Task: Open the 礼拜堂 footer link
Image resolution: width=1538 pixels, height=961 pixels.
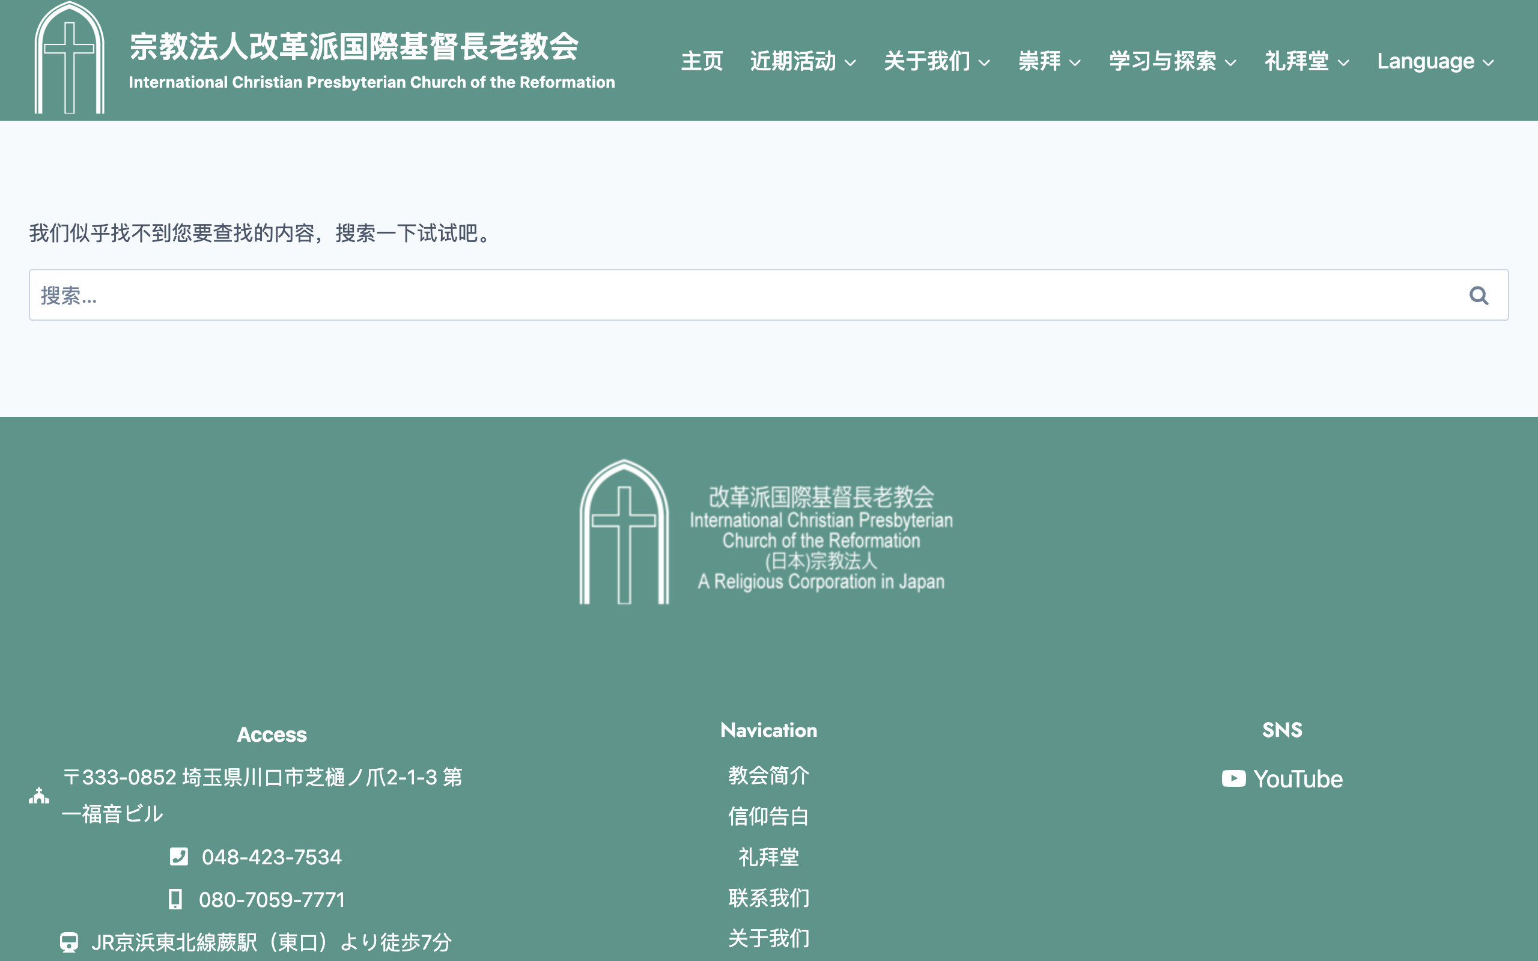Action: [x=769, y=856]
